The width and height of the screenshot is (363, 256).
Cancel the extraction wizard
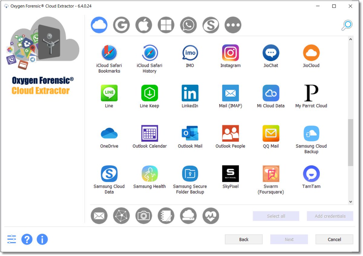click(x=334, y=239)
